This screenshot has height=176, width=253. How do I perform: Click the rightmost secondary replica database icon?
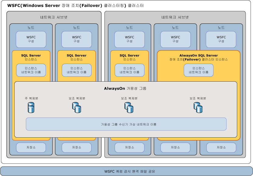coord(197,107)
